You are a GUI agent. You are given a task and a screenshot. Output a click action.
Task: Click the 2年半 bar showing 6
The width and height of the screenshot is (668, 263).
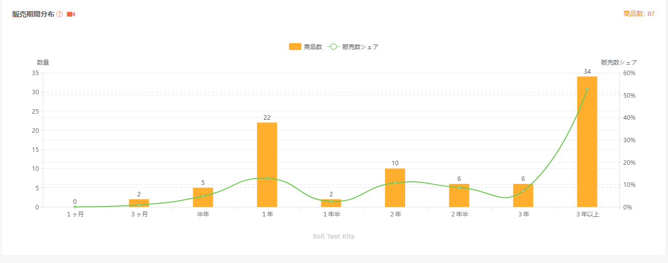(459, 195)
